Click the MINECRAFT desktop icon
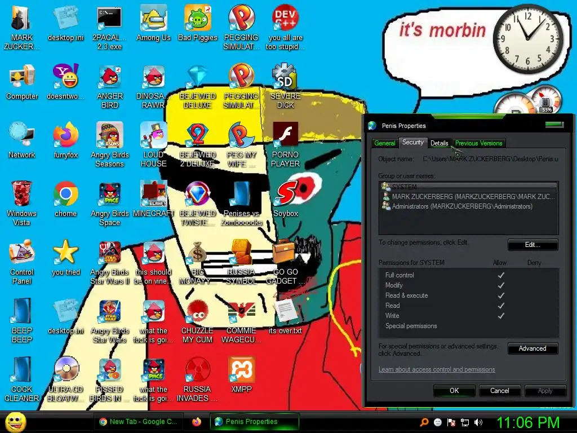This screenshot has width=577, height=433. tap(153, 199)
